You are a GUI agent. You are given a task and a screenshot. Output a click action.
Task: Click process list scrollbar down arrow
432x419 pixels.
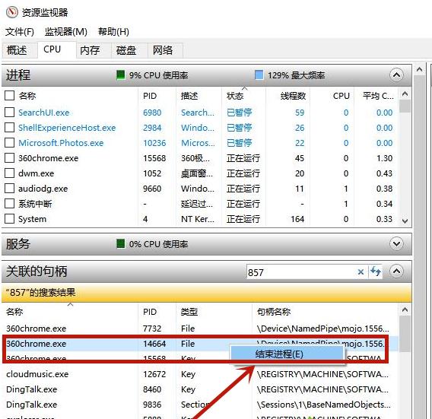coord(405,221)
